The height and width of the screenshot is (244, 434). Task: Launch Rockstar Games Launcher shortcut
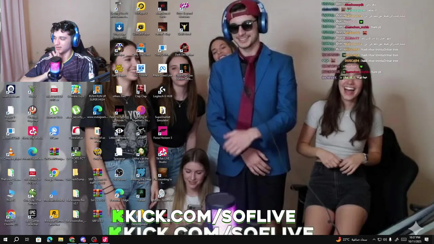pyautogui.click(x=54, y=218)
